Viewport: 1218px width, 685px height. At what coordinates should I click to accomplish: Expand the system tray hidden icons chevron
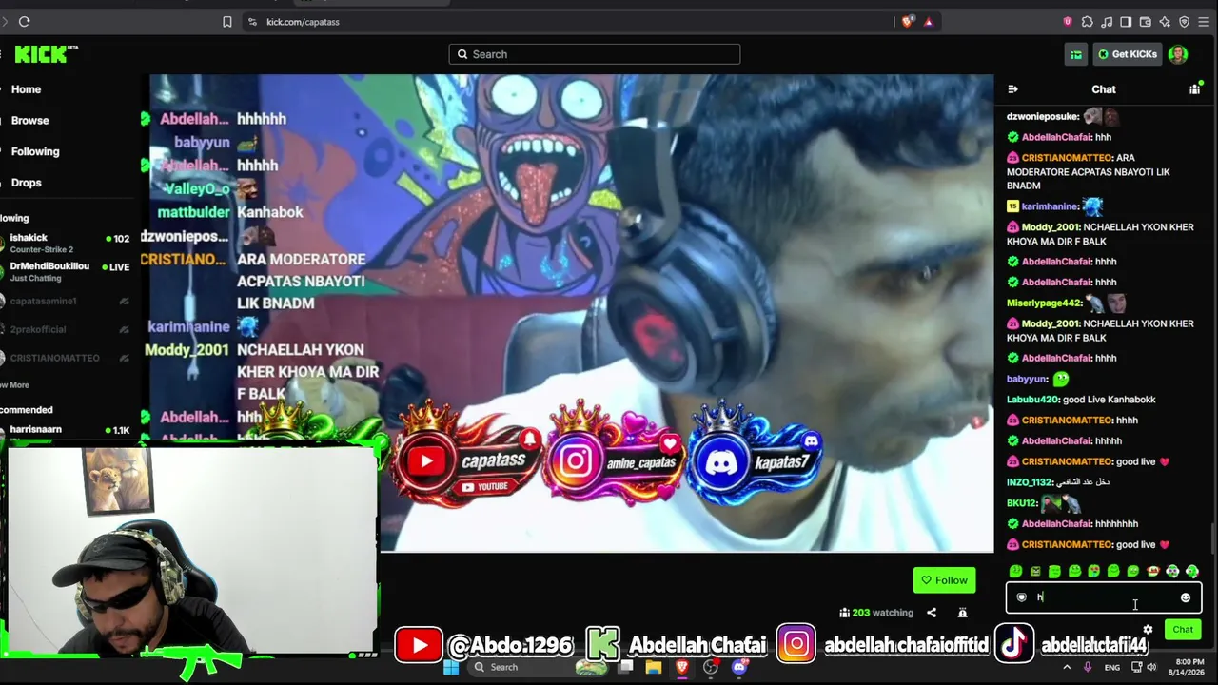coord(1066,668)
